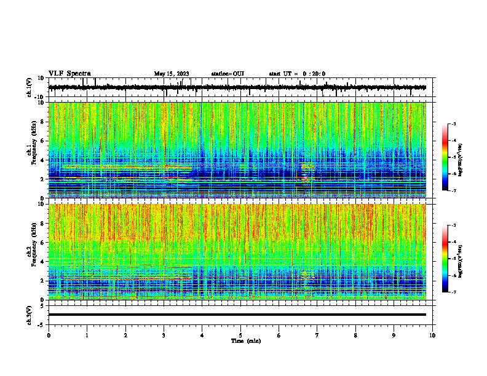Click the ch.1 voltage waveform trace
The height and width of the screenshot is (376, 487).
pos(237,87)
